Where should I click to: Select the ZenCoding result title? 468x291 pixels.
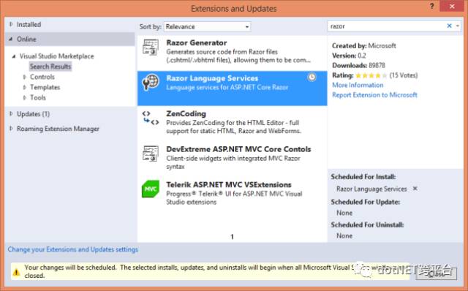pyautogui.click(x=186, y=114)
